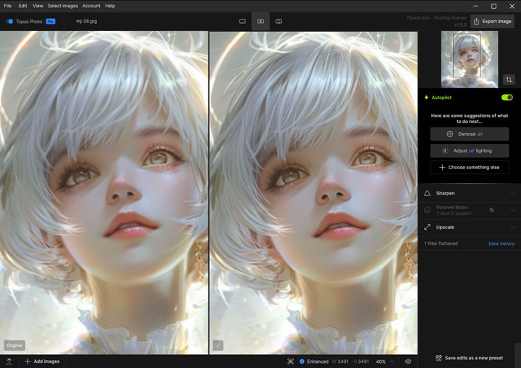Expand the Upscale panel chevron
Image resolution: width=521 pixels, height=368 pixels.
pos(513,227)
